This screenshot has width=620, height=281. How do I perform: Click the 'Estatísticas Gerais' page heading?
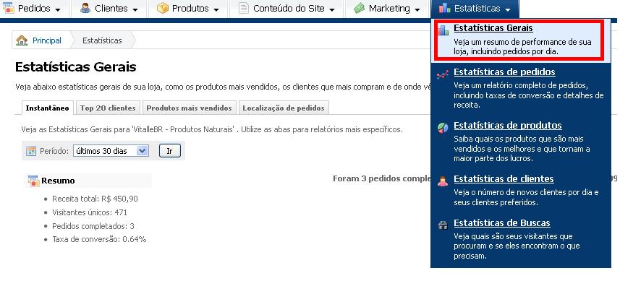point(75,66)
